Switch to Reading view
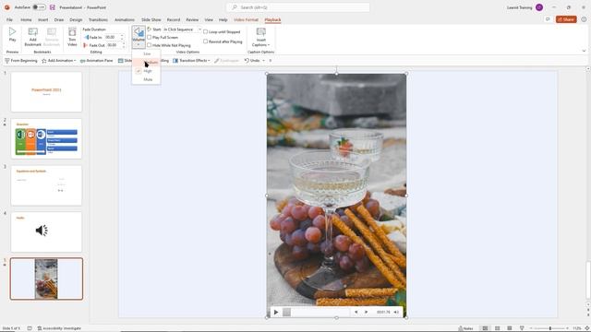Screen dimensions: 591x332 click(509, 328)
